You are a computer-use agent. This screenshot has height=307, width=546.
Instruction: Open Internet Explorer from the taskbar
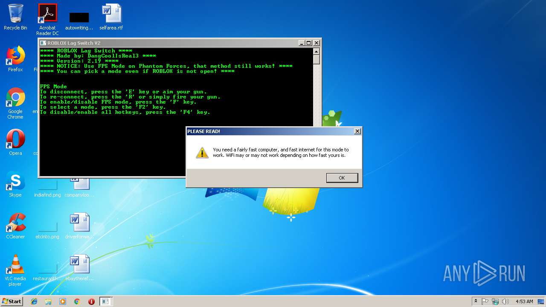click(34, 301)
